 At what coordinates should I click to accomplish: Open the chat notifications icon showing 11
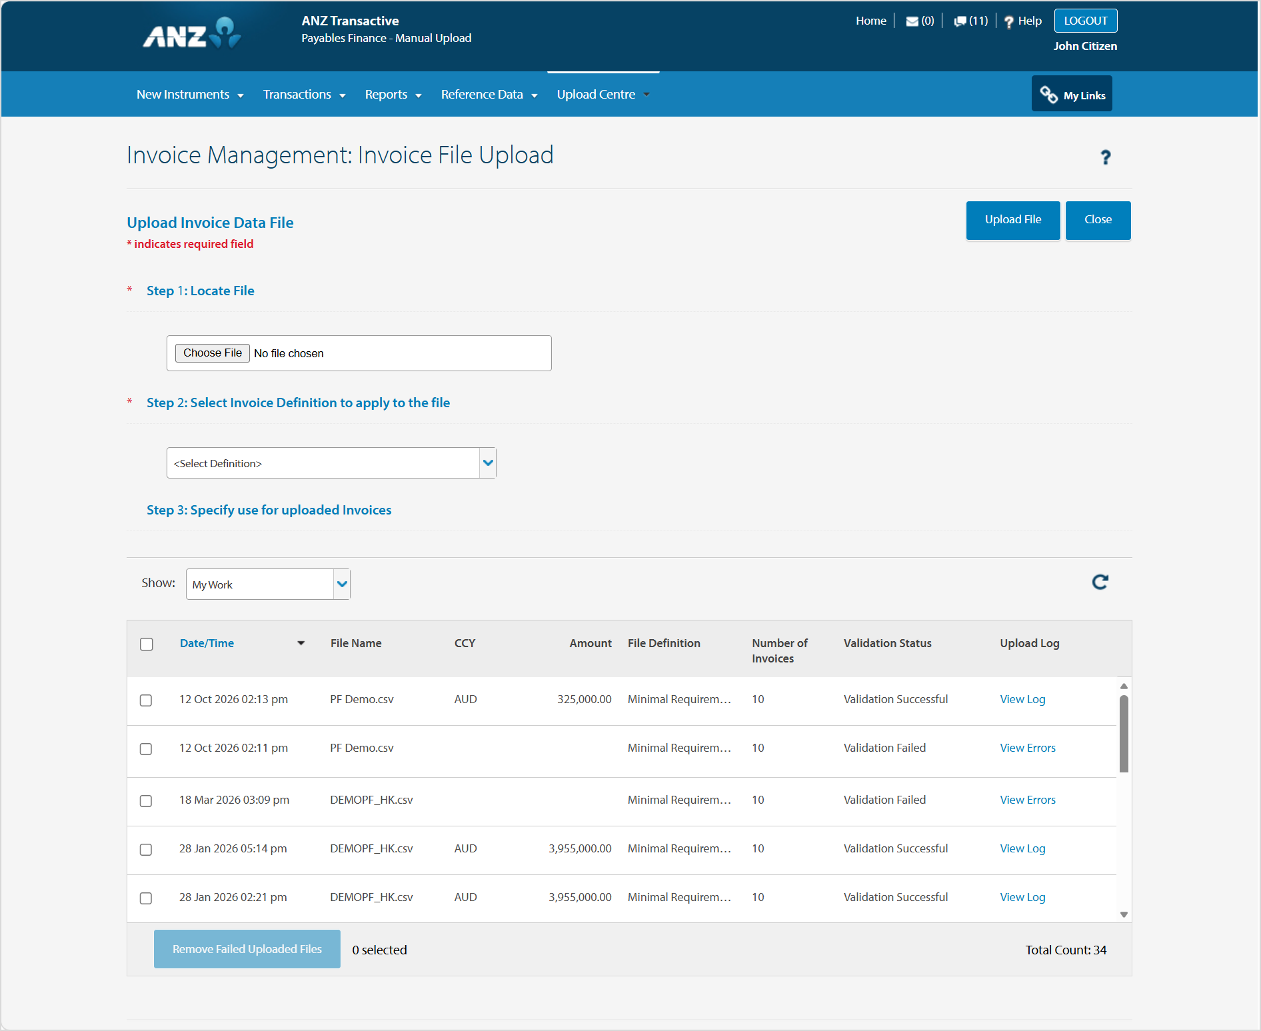pos(960,21)
